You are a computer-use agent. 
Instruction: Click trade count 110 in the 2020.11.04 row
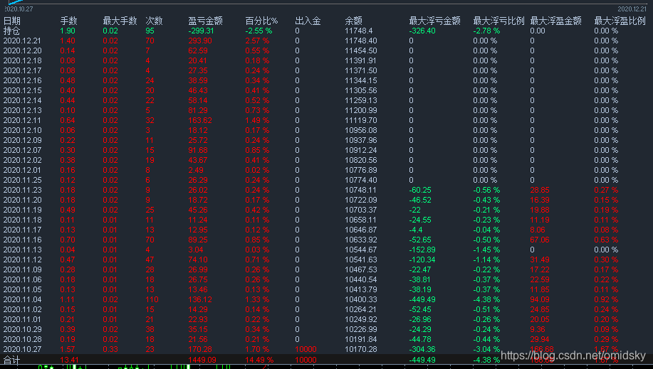(x=152, y=299)
